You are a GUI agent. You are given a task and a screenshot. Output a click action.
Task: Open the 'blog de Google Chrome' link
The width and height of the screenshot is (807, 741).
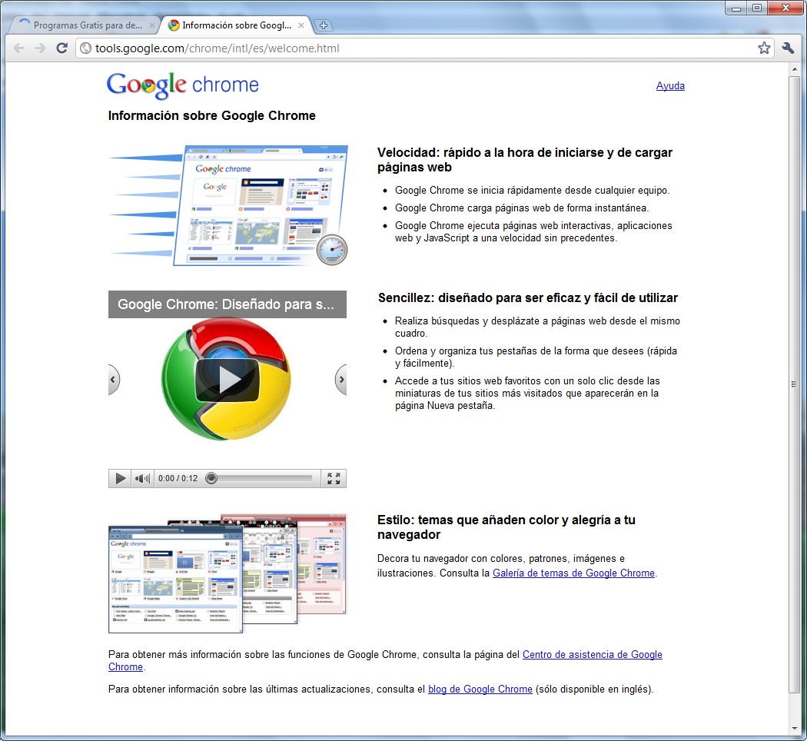coord(480,689)
